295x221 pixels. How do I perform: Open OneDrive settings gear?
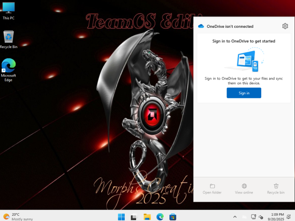click(285, 26)
